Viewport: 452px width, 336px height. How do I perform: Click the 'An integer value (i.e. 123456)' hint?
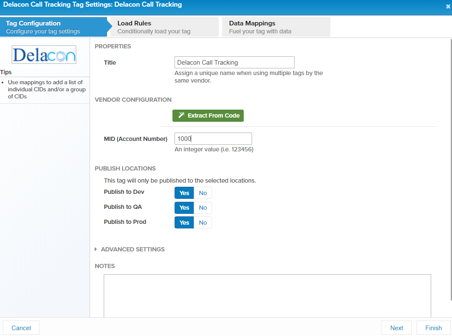pos(214,149)
